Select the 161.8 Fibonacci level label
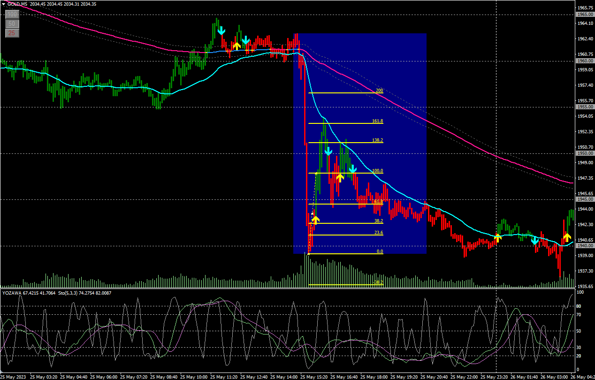 [x=378, y=121]
